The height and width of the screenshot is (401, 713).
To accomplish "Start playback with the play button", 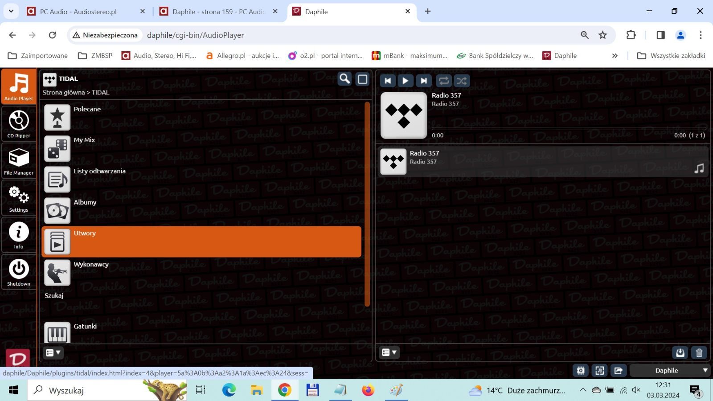I will [x=405, y=81].
